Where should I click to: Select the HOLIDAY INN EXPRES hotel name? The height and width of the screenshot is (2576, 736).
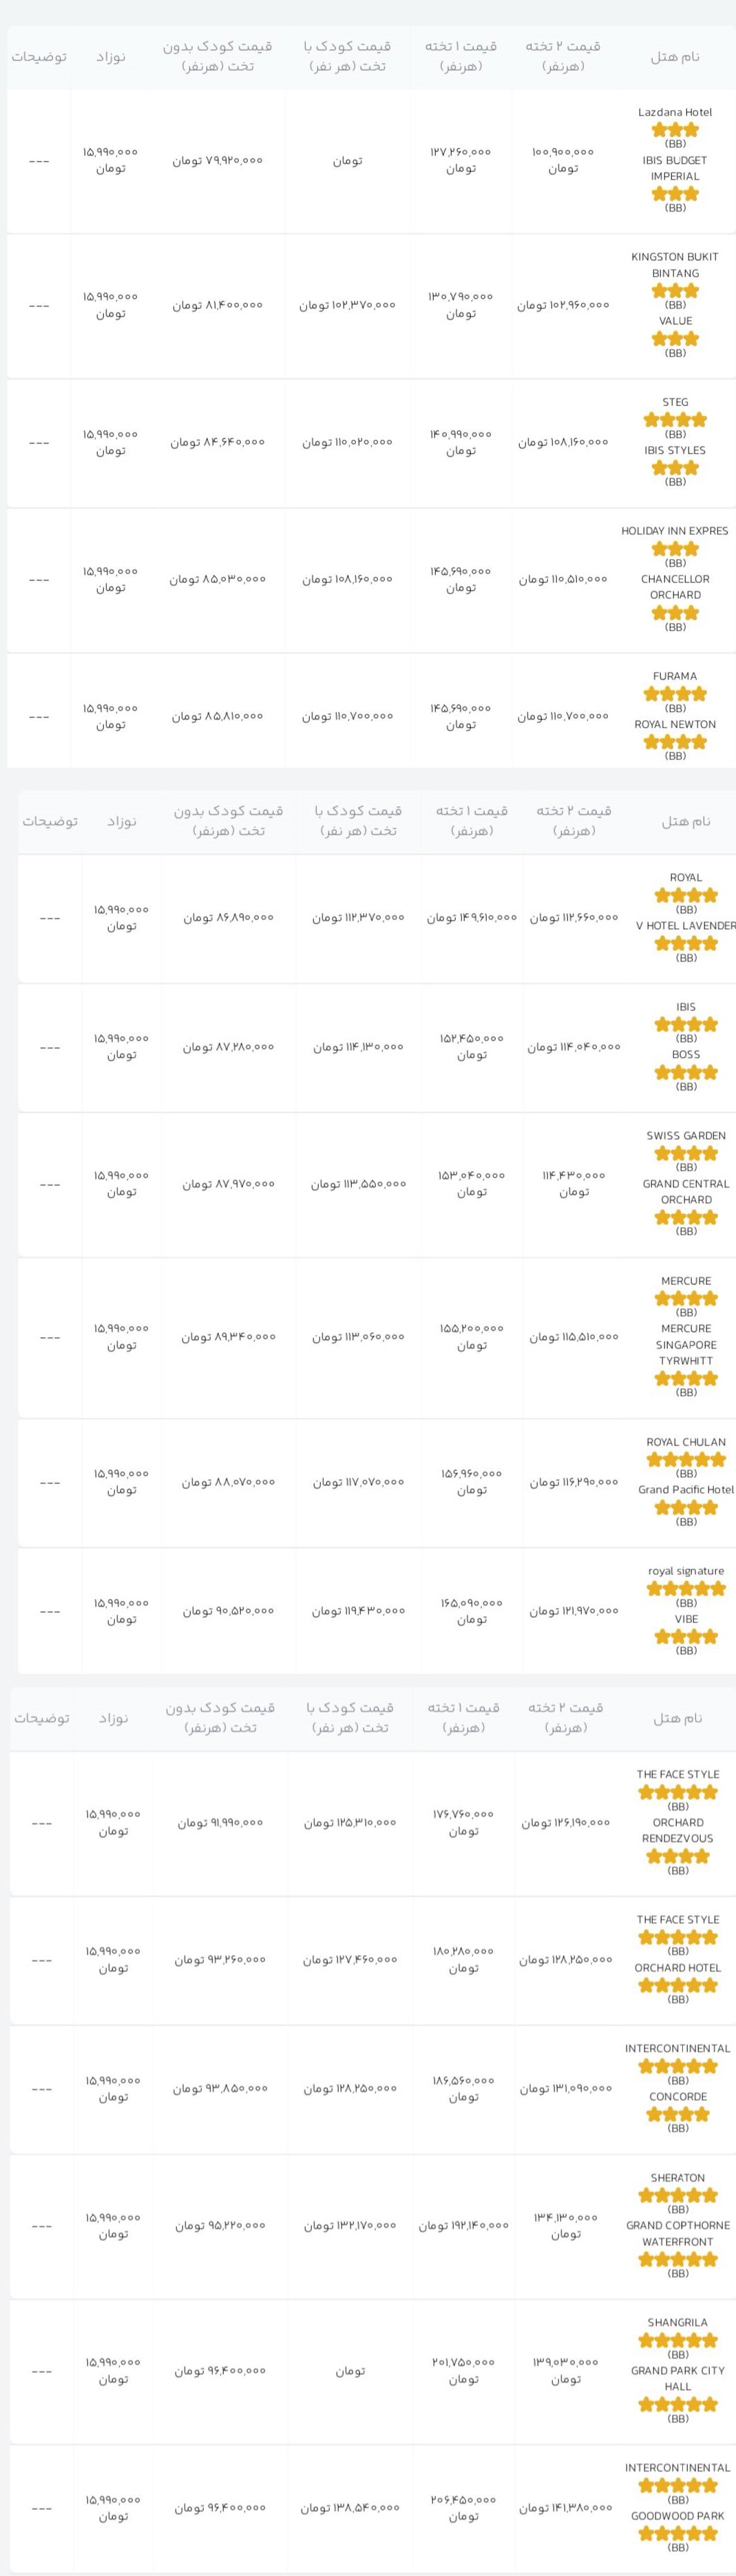pyautogui.click(x=675, y=531)
